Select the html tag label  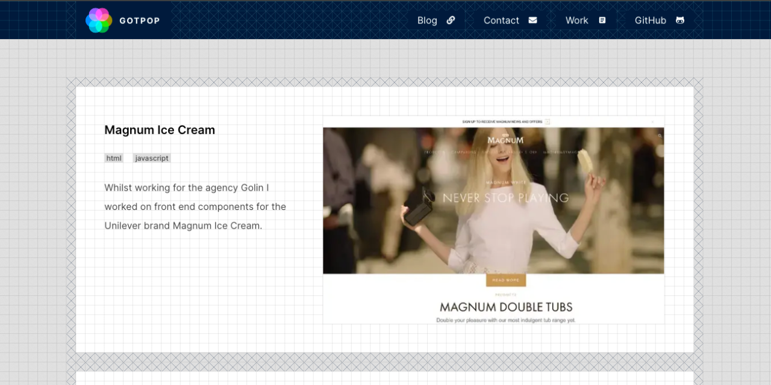pyautogui.click(x=113, y=158)
